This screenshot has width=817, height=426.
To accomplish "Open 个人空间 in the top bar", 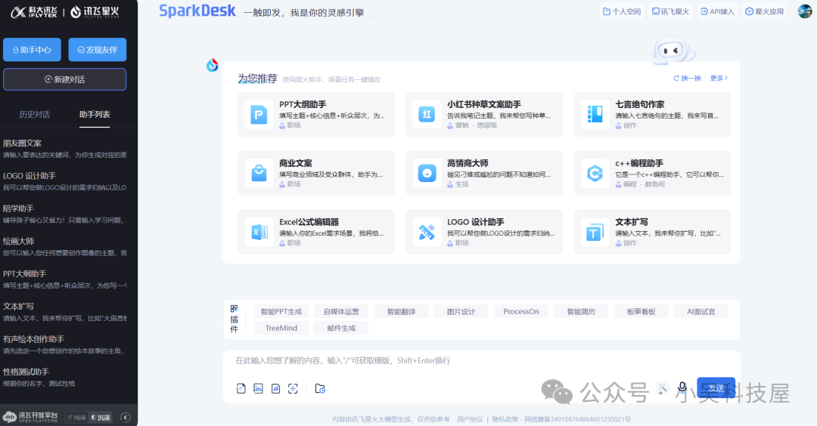I will (x=622, y=11).
